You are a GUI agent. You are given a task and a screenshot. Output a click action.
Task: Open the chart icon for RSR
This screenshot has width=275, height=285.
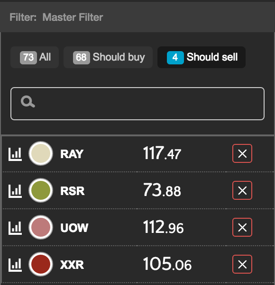coord(15,191)
